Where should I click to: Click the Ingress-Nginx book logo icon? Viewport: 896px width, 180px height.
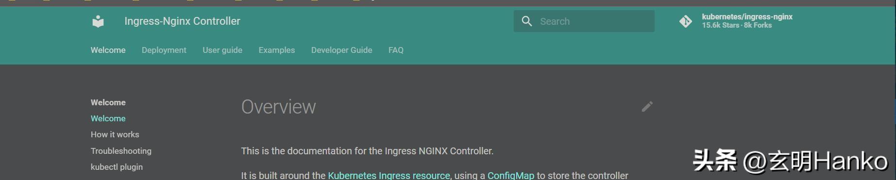click(98, 21)
